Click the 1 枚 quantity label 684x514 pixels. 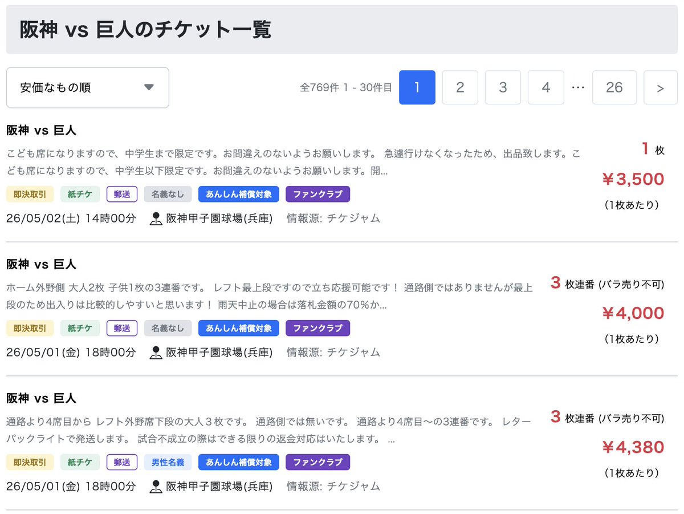[x=653, y=149]
